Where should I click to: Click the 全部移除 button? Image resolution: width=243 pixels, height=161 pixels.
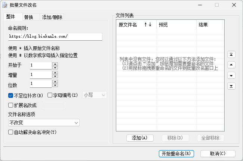(210, 138)
